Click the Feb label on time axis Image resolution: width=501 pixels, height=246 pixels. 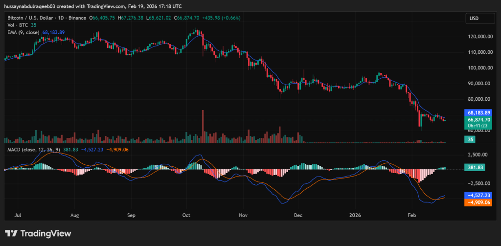[411, 215]
